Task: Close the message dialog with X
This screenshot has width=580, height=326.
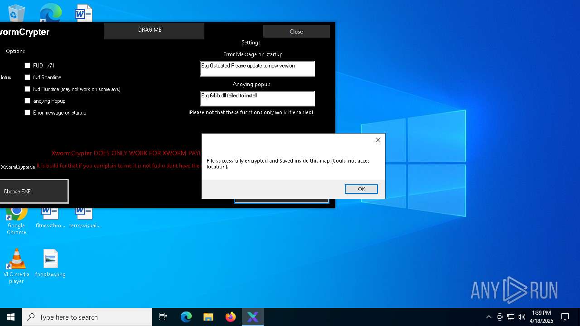Action: pyautogui.click(x=378, y=140)
